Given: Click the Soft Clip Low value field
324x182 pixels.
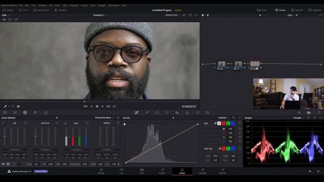Looking at the screenshot, I should coord(216,156).
